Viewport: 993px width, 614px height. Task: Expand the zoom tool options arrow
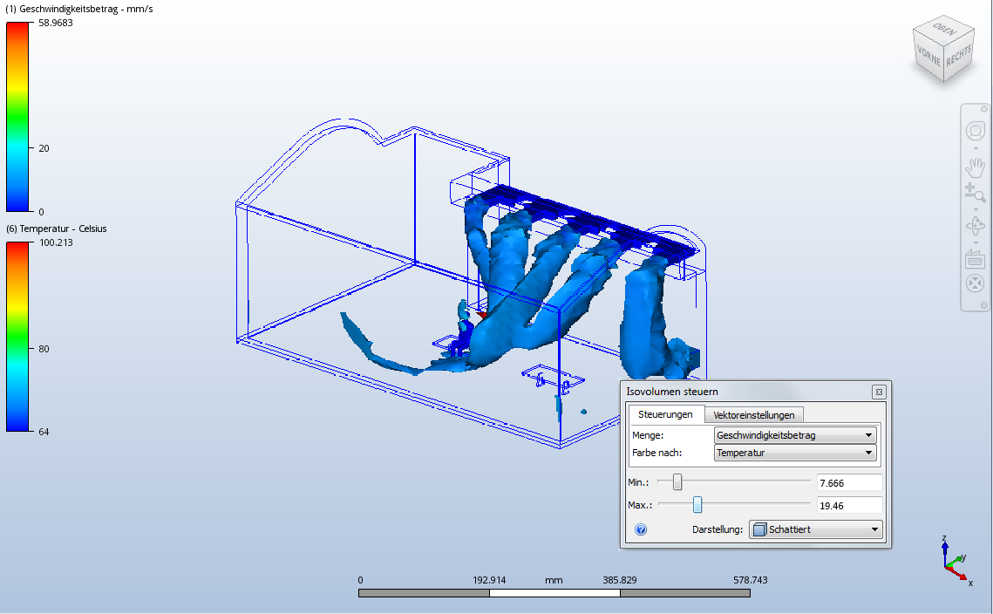coord(976,209)
